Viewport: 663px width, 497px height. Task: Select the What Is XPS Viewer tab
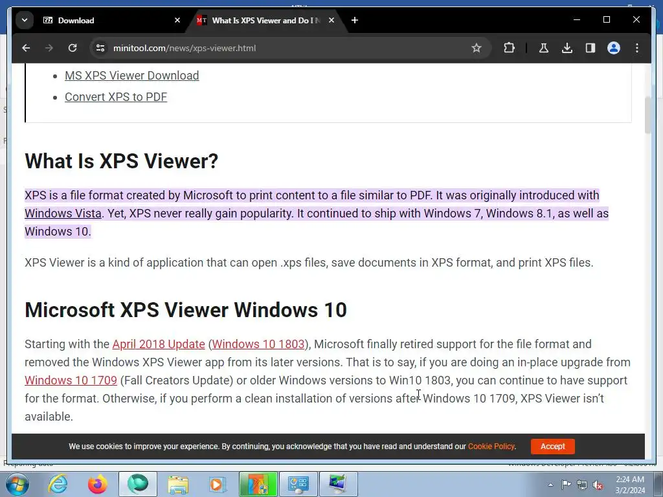pyautogui.click(x=266, y=20)
